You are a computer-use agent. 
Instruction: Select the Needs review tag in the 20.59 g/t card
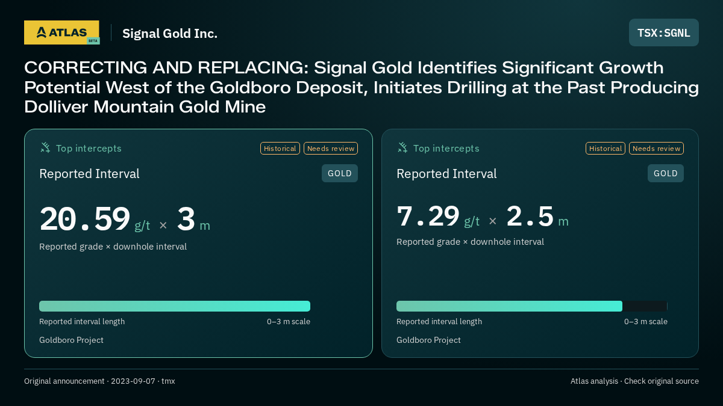pyautogui.click(x=331, y=148)
